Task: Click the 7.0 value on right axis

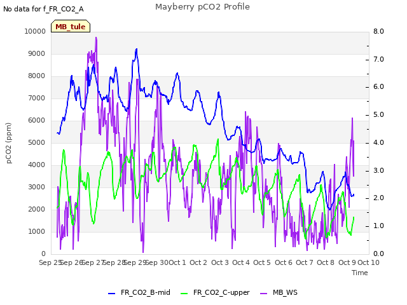Action: pos(378,59)
